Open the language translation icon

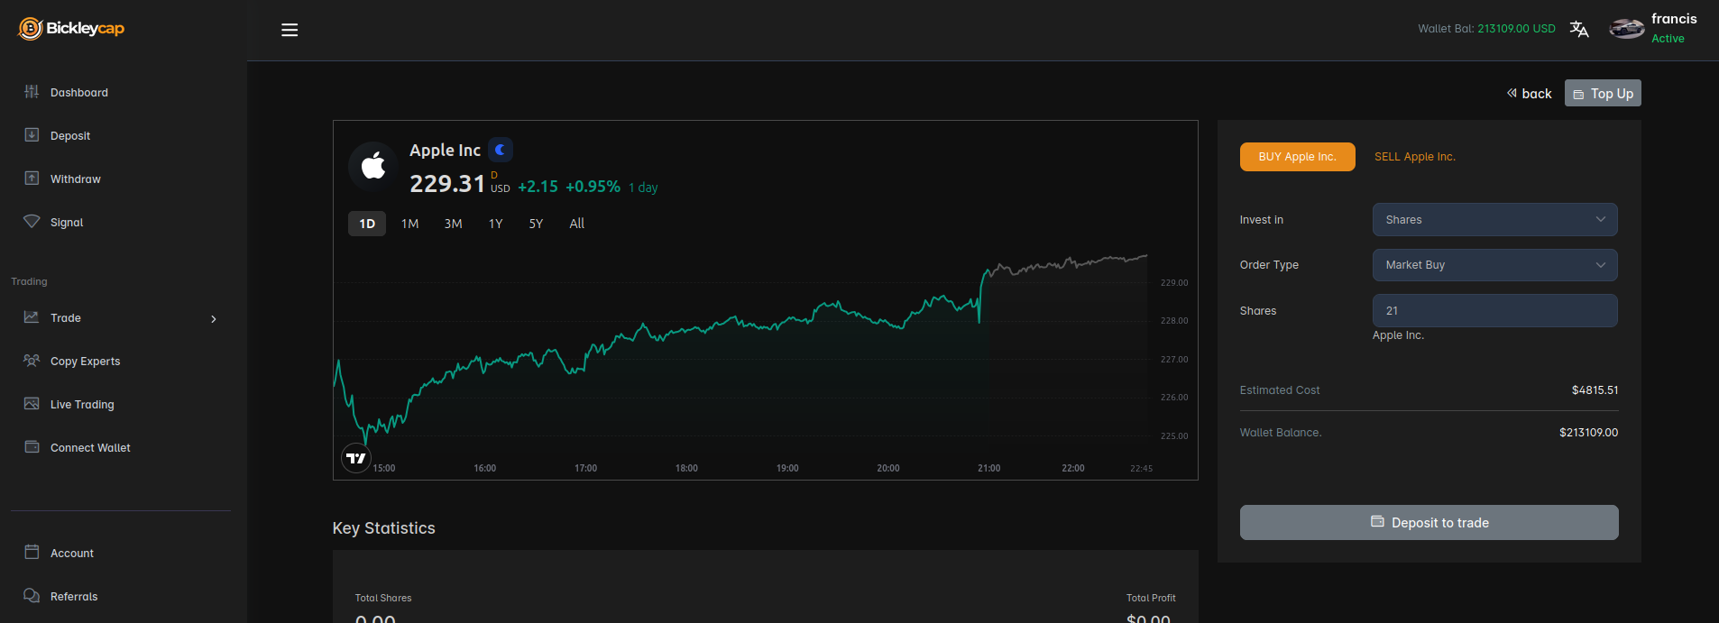[x=1578, y=29]
